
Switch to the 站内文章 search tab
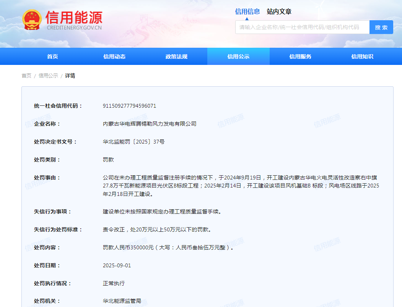(279, 12)
